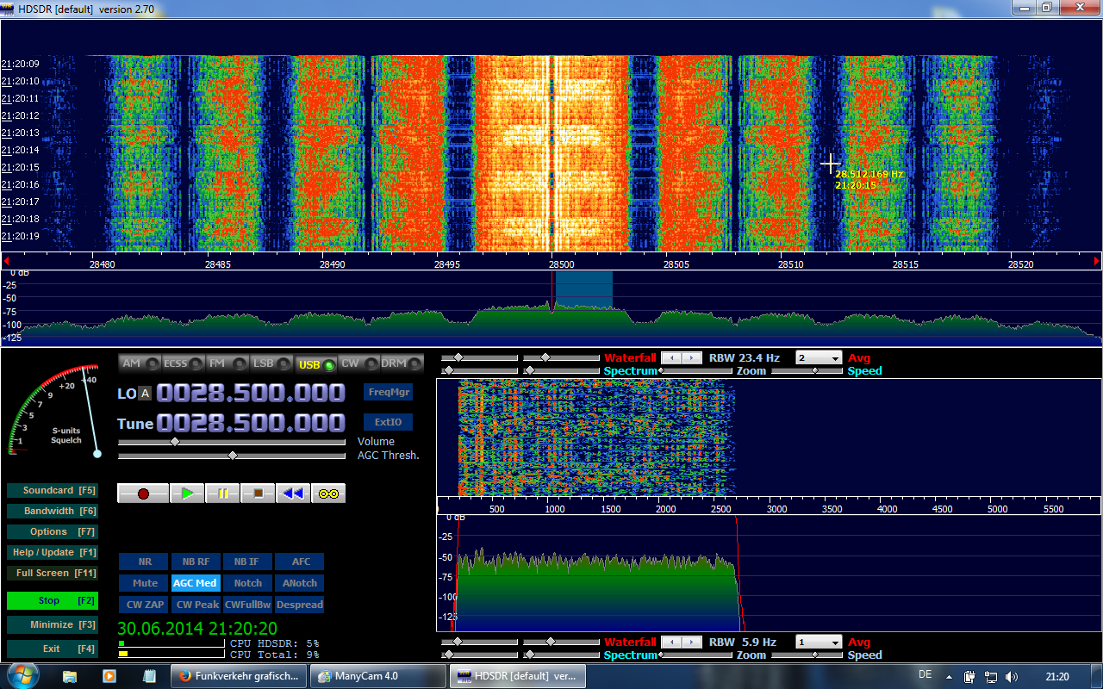Click green Stop [F2] button

tap(52, 600)
